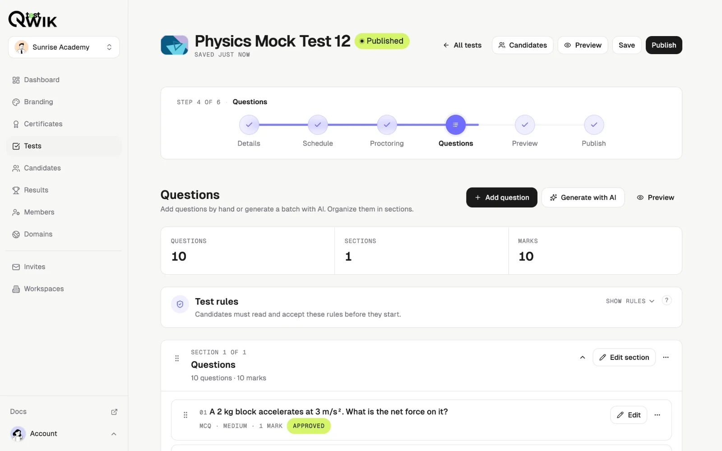Click 'SAVED JUST NOW' status text
This screenshot has height=451, width=722.
coord(222,55)
